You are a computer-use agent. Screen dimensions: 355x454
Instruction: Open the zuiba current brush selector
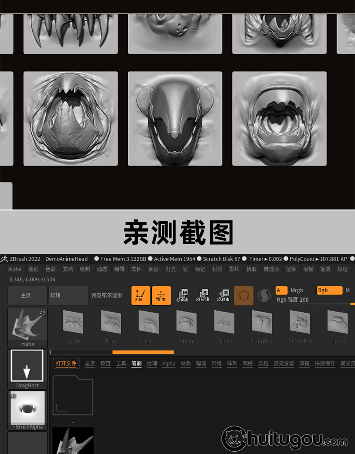[x=27, y=328]
